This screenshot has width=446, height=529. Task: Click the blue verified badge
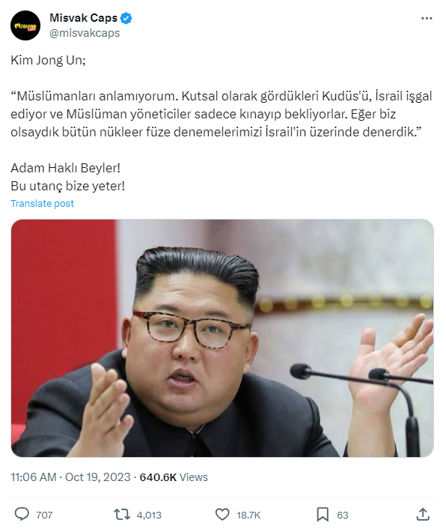click(x=126, y=18)
